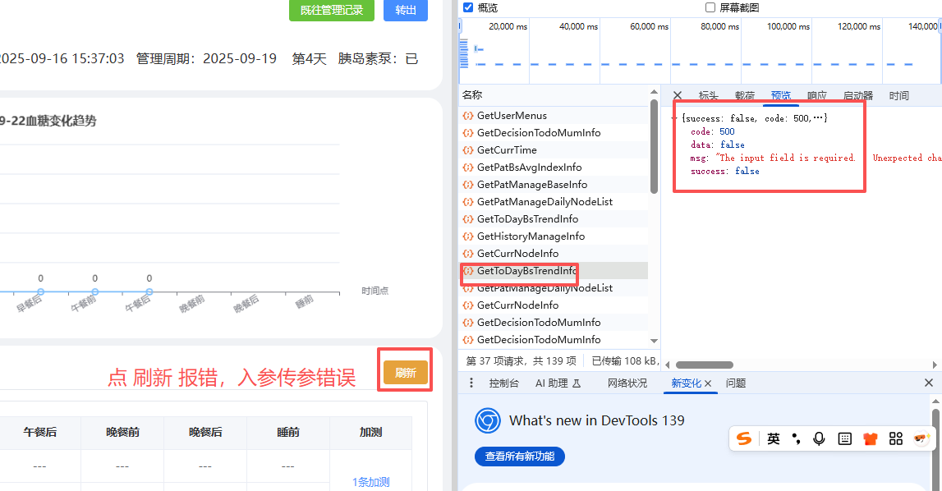
Task: Click the 晚餐后 table column header
Action: click(x=205, y=432)
